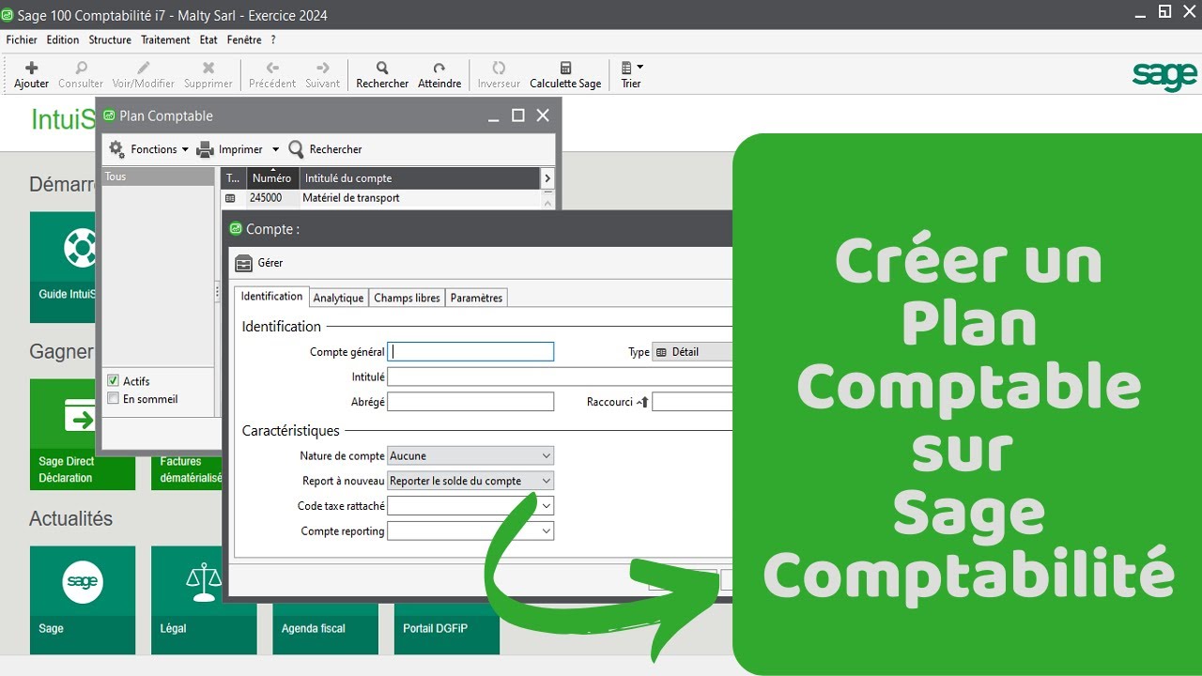Maximize the Plan Comptable window
Image resolution: width=1202 pixels, height=676 pixels.
517,115
